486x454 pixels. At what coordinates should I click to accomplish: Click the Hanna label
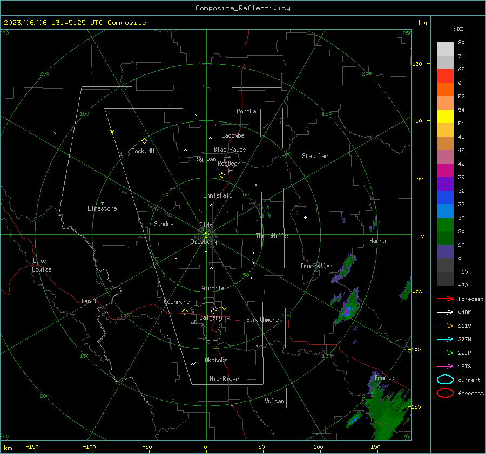[x=377, y=241]
